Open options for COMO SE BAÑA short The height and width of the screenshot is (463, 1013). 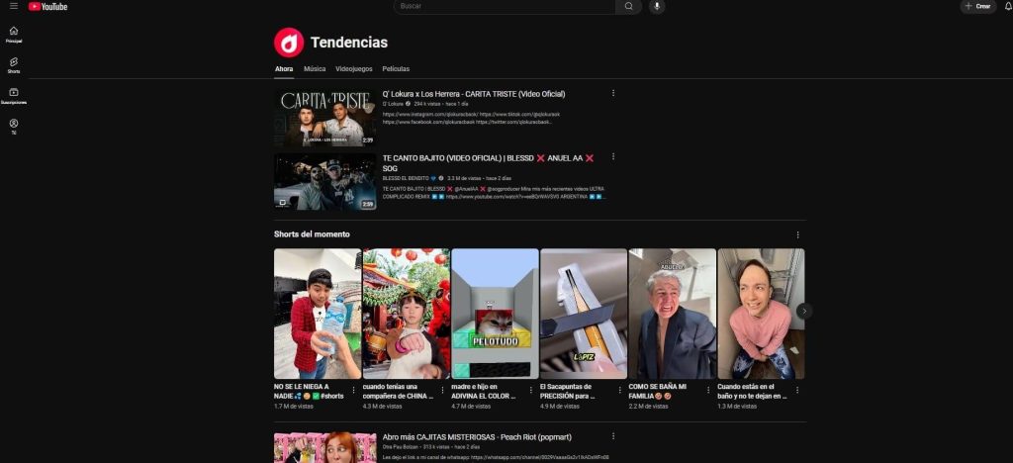[708, 390]
